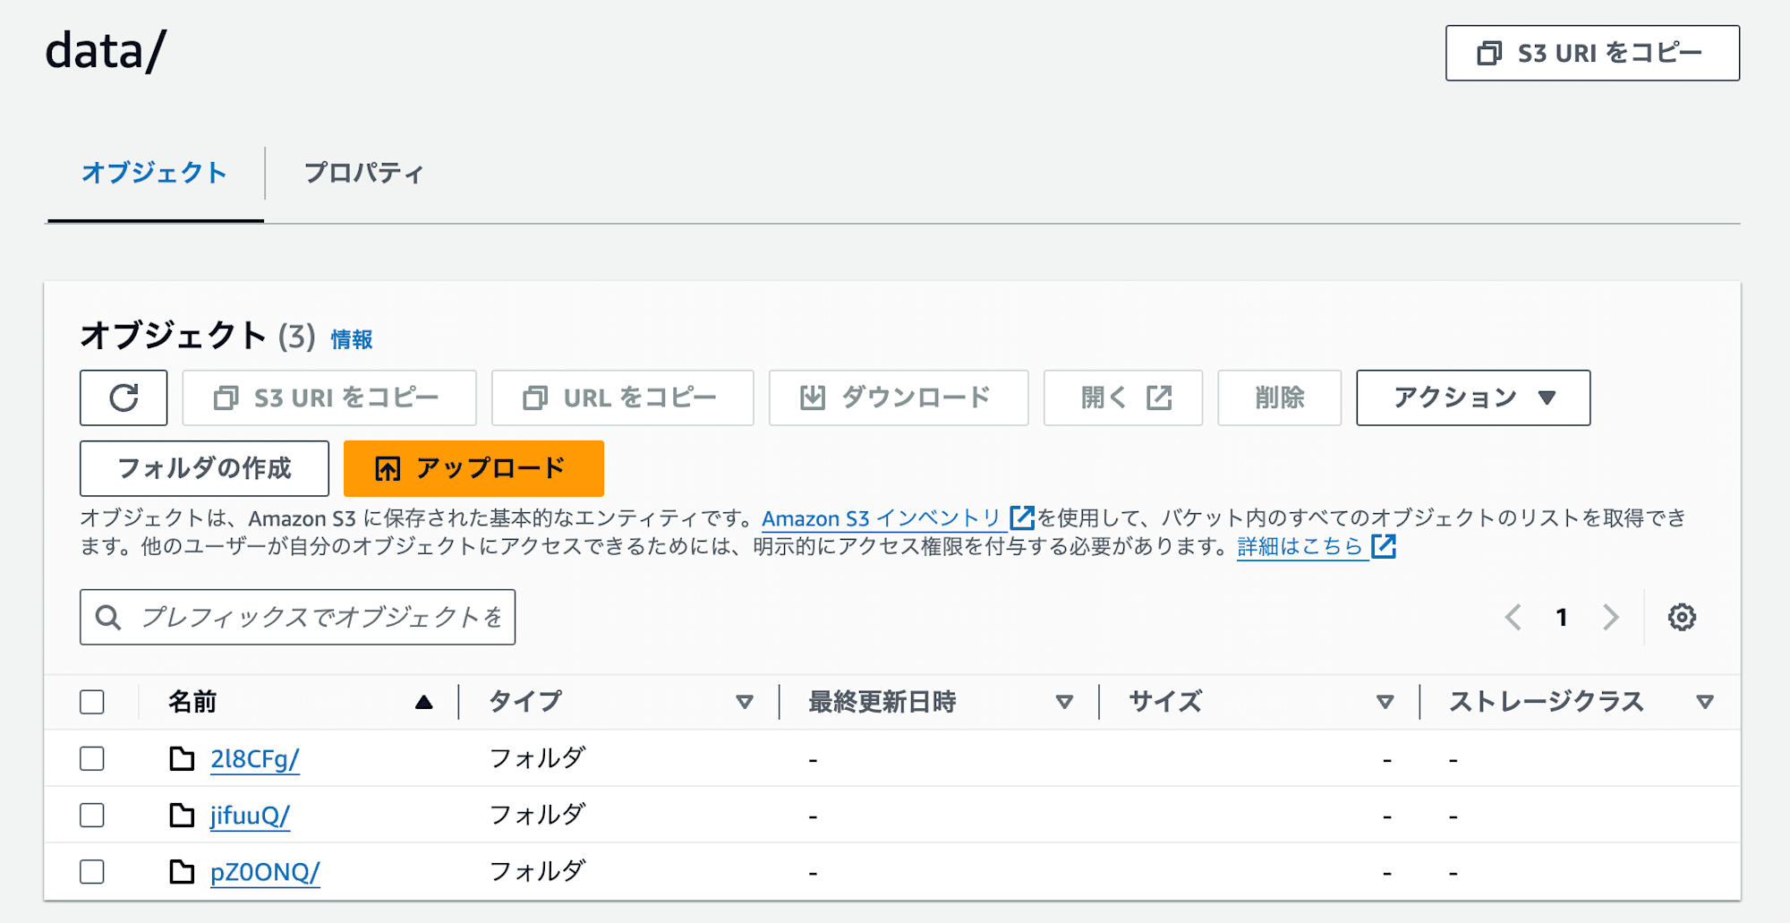Open the jifuuQ/ folder link
The width and height of the screenshot is (1790, 923).
click(250, 816)
